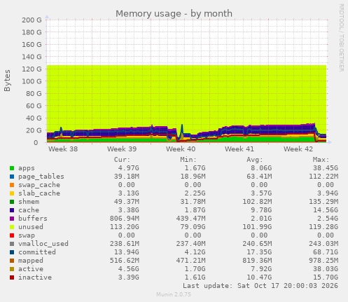Click vmalloc_used max value 243.03M
Viewport: 348px width, 302px height.
click(x=323, y=244)
